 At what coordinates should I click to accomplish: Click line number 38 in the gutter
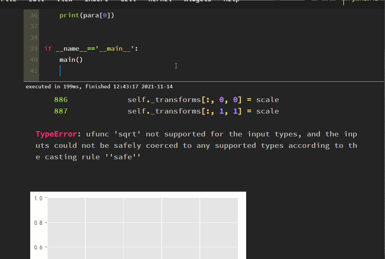33,37
